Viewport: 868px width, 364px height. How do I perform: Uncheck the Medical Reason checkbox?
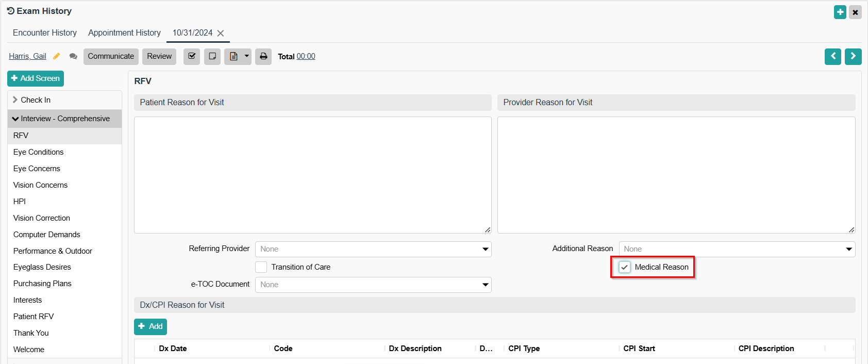624,267
